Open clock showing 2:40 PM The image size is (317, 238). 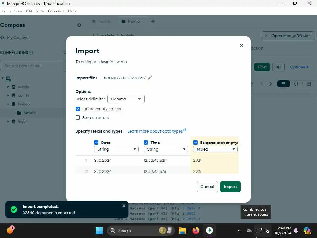click(x=283, y=231)
